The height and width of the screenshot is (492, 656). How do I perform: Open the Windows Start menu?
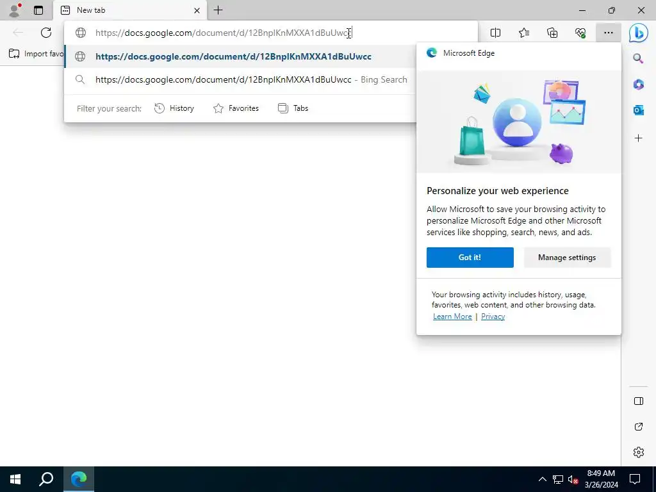[15, 479]
